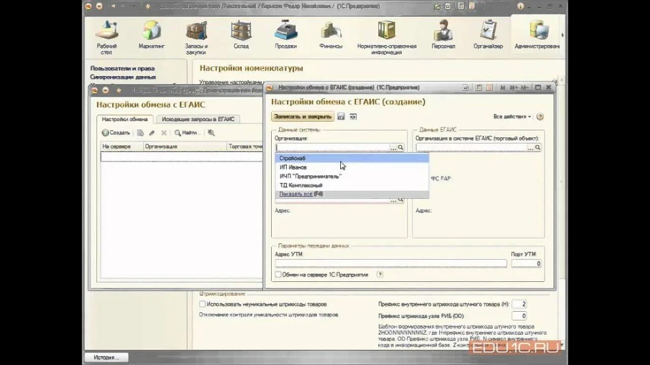Open the Продажи section
The height and width of the screenshot is (365, 650).
pos(286,35)
